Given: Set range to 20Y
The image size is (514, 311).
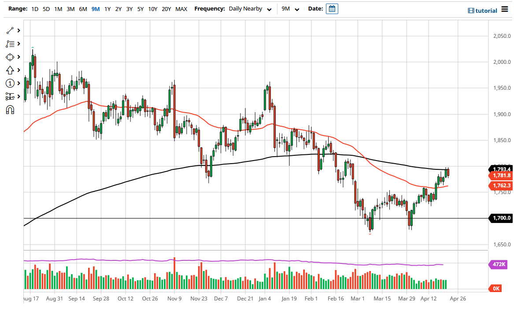Looking at the screenshot, I should (166, 9).
